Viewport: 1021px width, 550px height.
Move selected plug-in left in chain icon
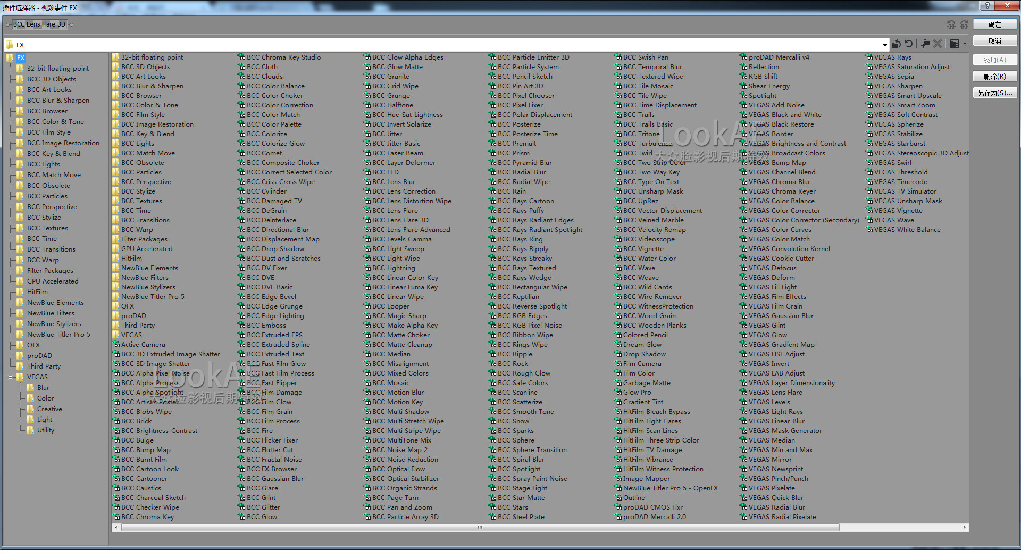pos(951,24)
